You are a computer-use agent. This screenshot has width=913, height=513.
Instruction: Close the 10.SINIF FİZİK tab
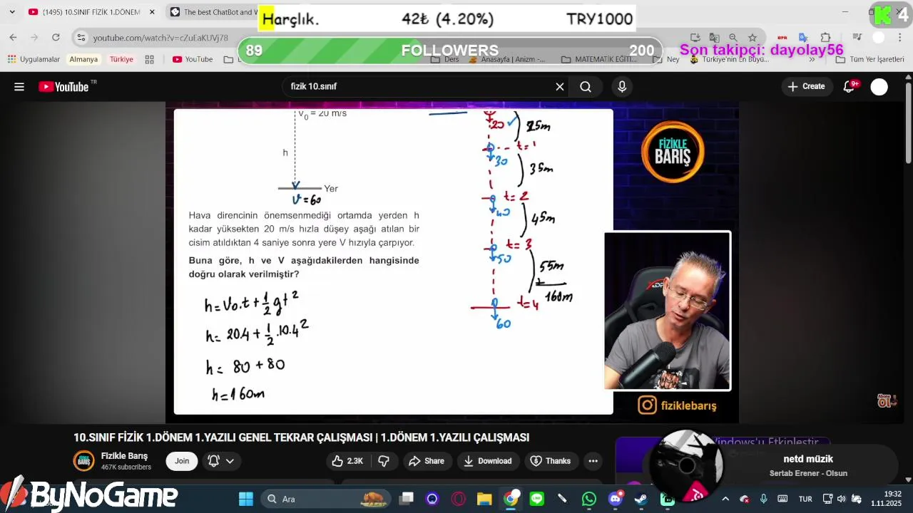click(x=152, y=12)
